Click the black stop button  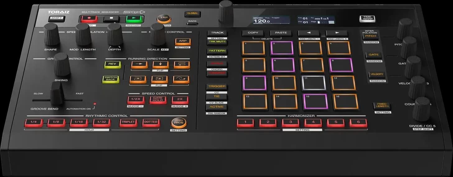[111, 19]
